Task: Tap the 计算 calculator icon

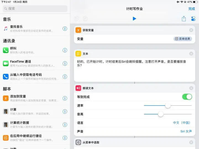Action: click(x=6, y=111)
